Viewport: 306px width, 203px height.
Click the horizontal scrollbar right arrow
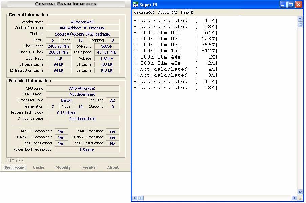[294, 198]
